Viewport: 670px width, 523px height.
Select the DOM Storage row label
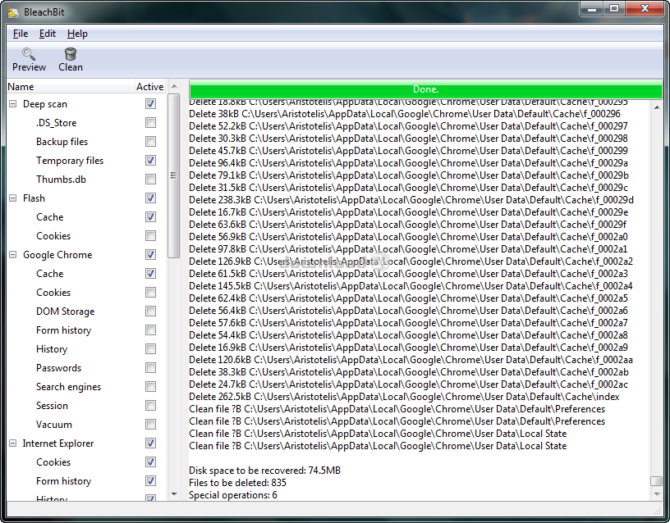coord(66,312)
